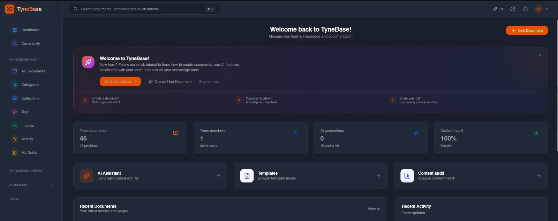
Task: Open the user account dropdown chevron
Action: [x=547, y=9]
